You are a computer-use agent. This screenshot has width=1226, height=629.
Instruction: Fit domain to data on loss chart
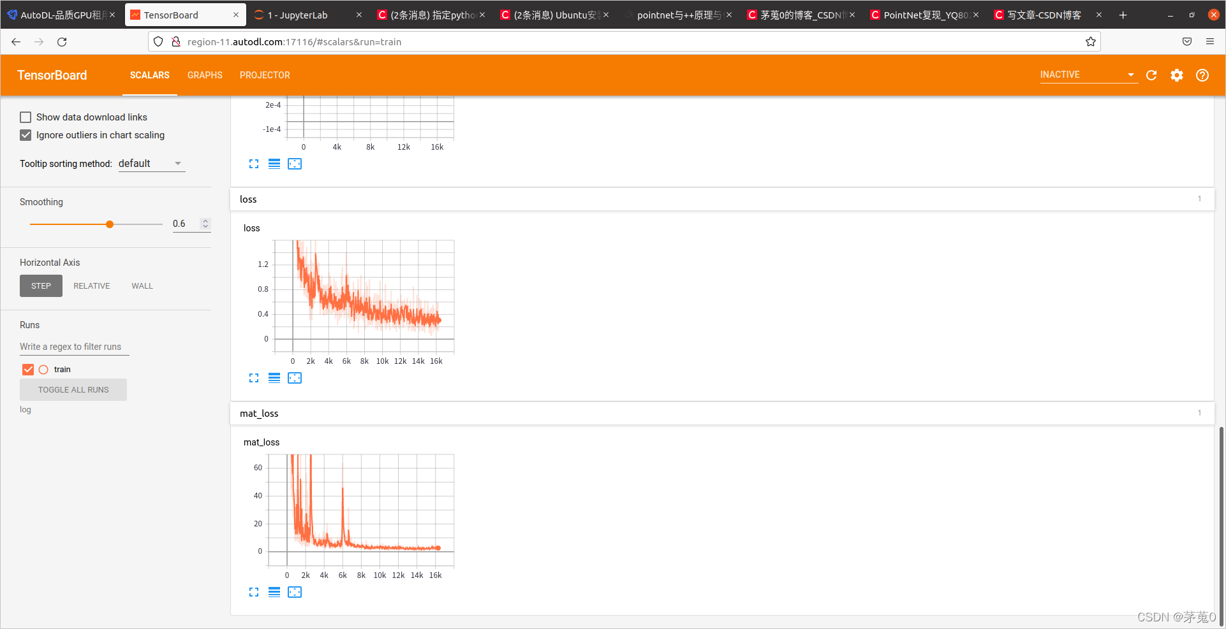click(295, 378)
